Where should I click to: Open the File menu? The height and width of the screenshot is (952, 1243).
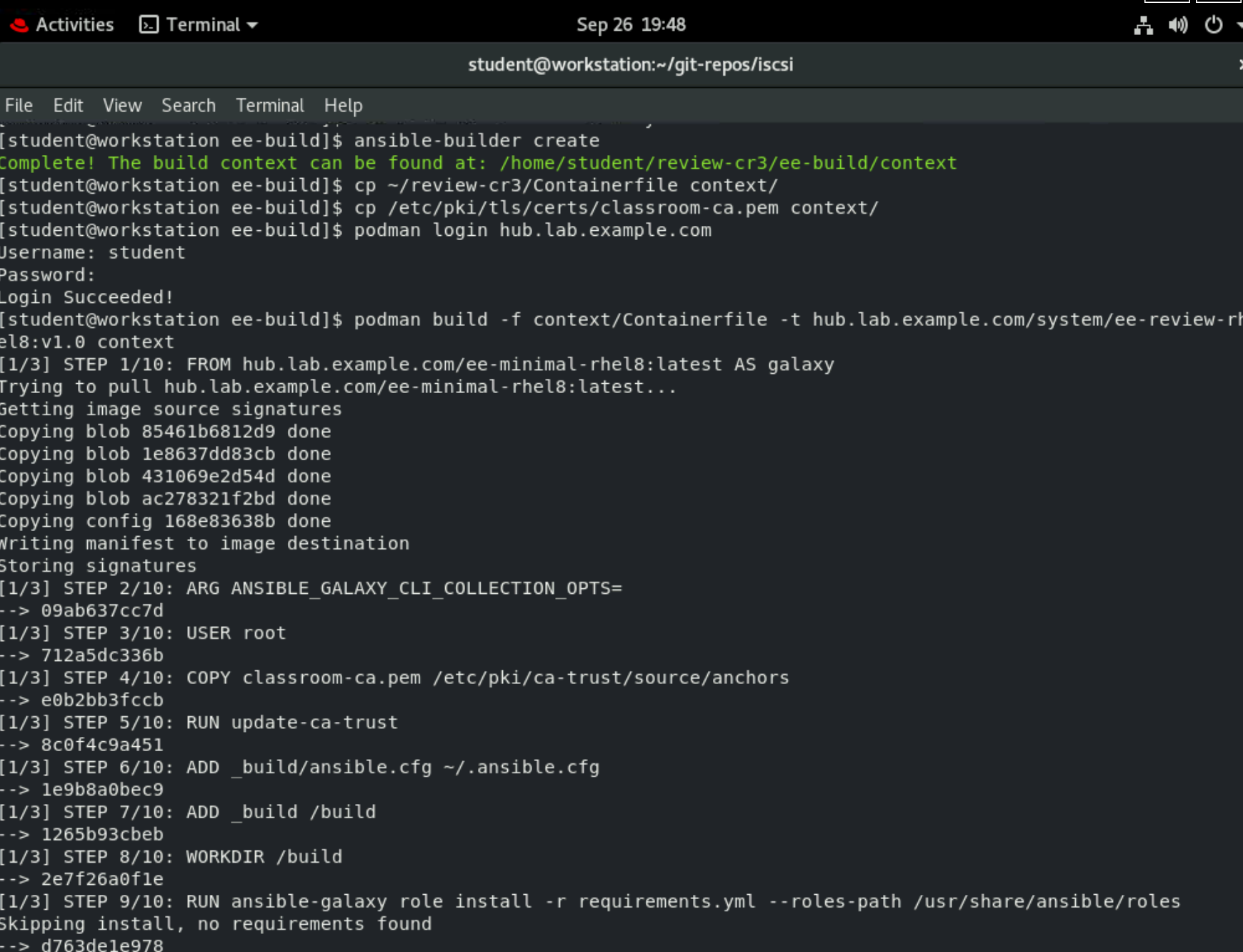18,105
